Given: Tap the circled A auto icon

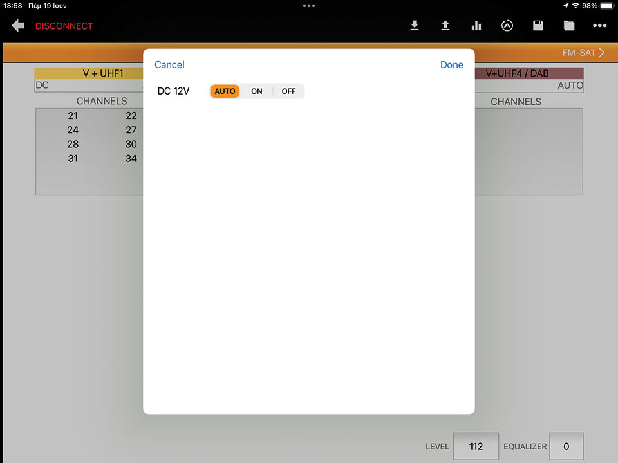Looking at the screenshot, I should 507,26.
